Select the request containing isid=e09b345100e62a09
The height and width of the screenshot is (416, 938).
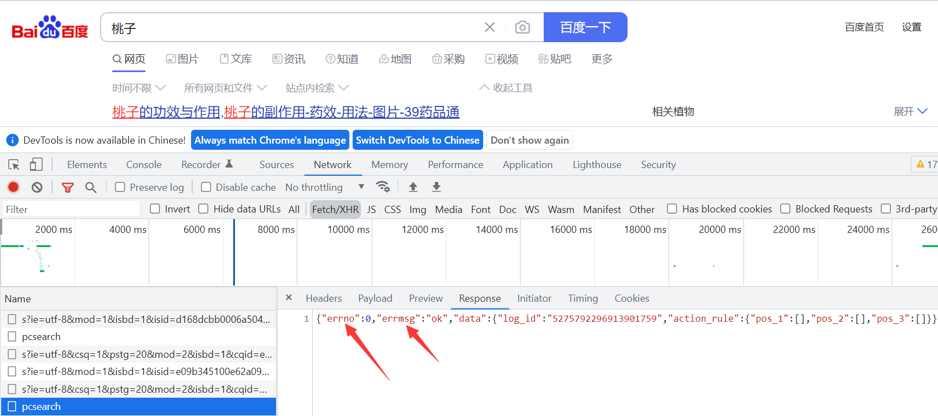138,372
